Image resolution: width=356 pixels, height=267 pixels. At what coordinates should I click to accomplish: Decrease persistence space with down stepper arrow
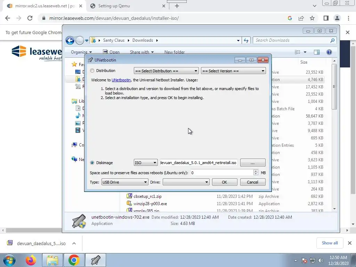256,174
